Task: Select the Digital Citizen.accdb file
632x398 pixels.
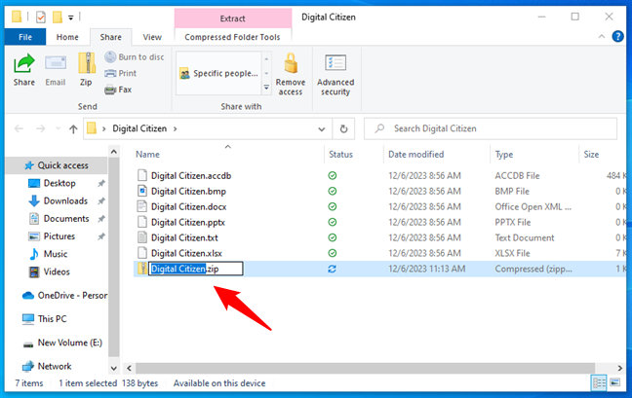Action: point(191,176)
